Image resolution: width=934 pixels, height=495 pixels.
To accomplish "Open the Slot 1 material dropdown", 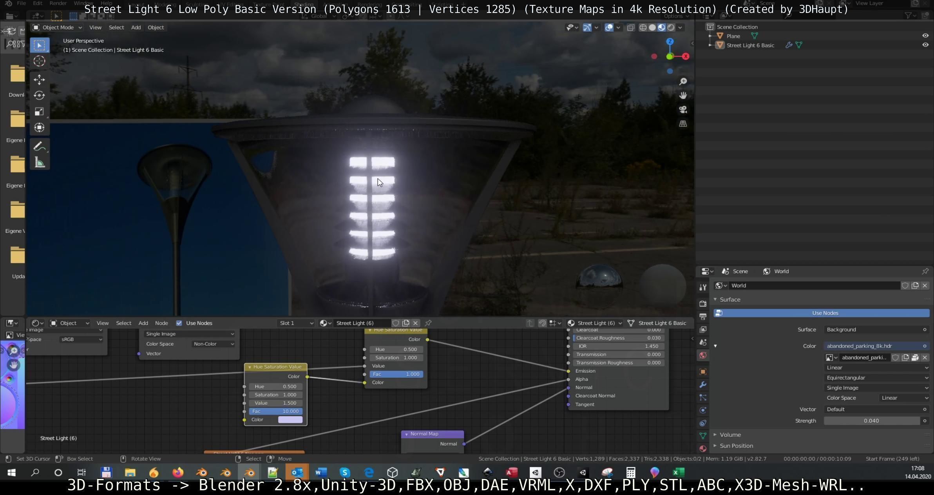I will pyautogui.click(x=296, y=323).
